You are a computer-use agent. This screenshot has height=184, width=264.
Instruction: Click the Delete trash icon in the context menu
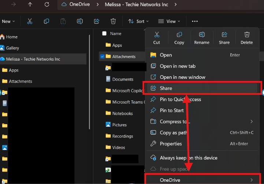pyautogui.click(x=247, y=35)
